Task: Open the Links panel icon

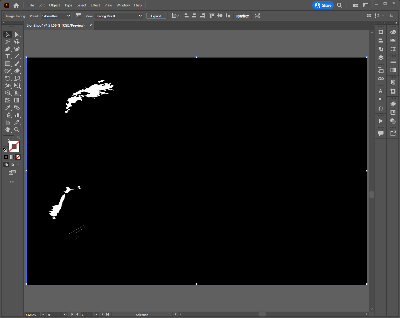Action: 381,79
